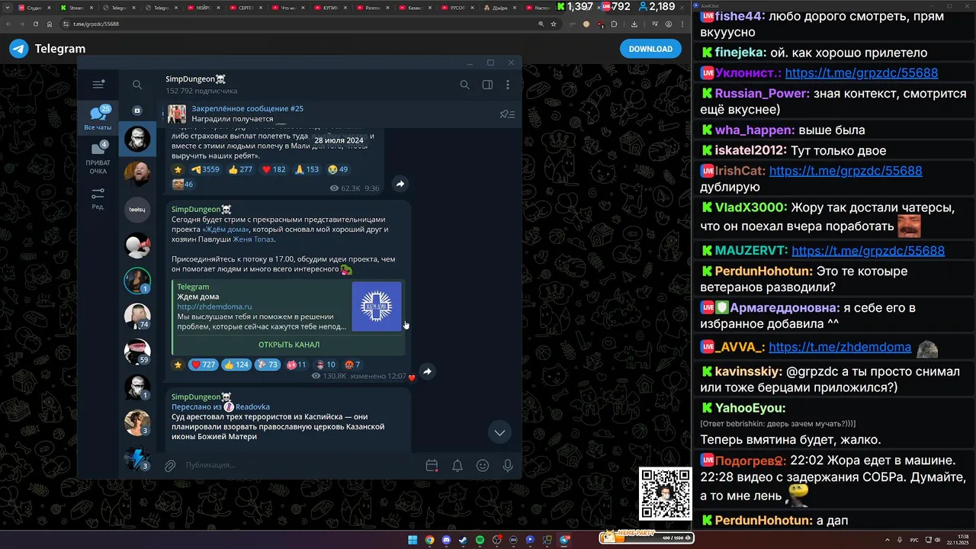The width and height of the screenshot is (976, 549).
Task: Click the blue DOWNLOAD button
Action: [650, 49]
